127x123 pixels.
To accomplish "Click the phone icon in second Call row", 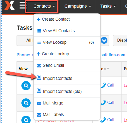I will 103,103.
